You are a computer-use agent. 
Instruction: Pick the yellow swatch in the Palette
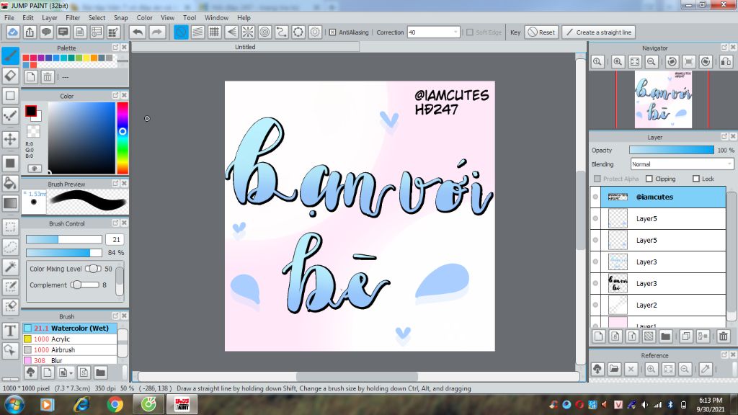tap(86, 58)
